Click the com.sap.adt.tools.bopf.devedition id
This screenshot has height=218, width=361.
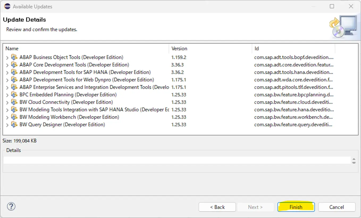[x=294, y=57]
